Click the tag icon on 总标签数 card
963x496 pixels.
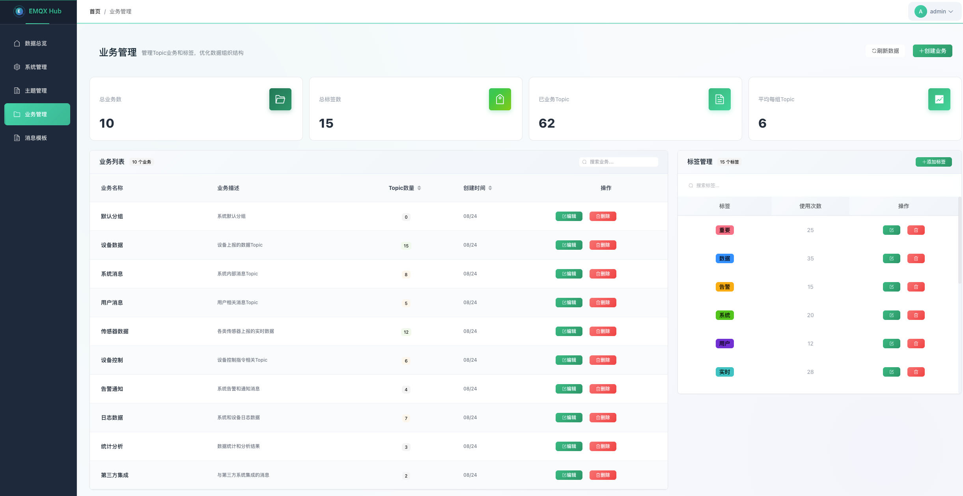point(500,99)
